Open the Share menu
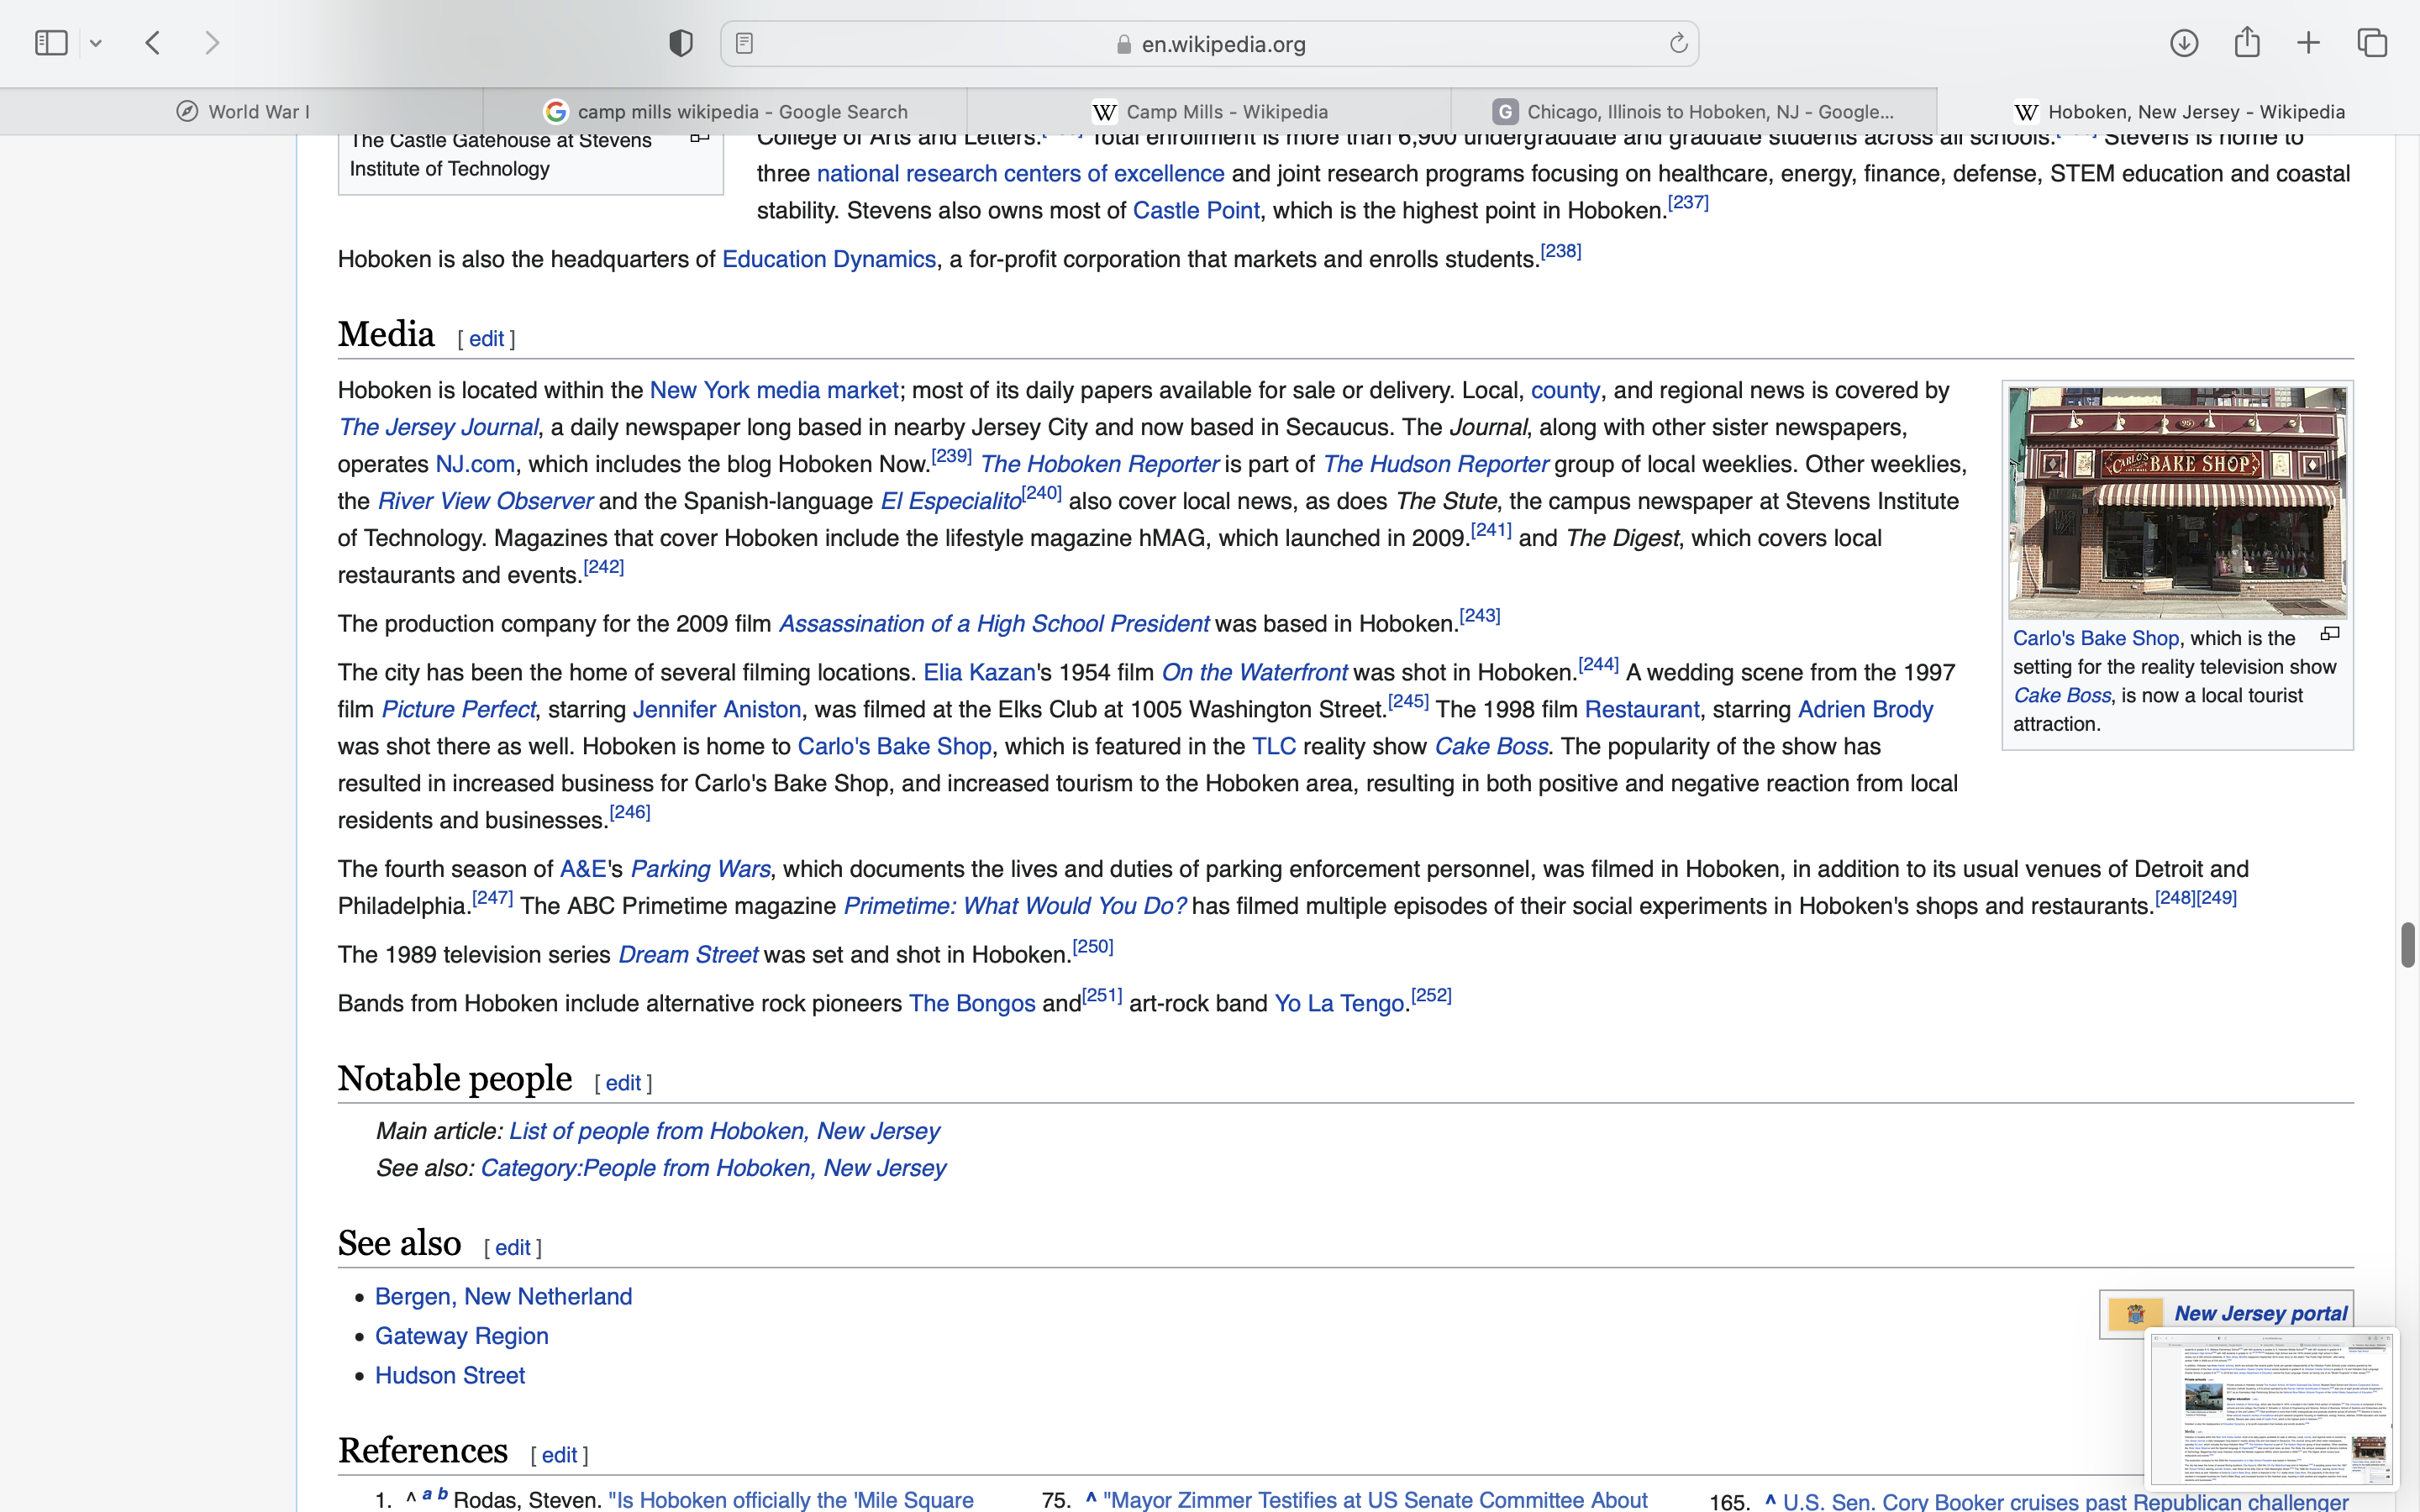Image resolution: width=2420 pixels, height=1512 pixels. click(2247, 43)
